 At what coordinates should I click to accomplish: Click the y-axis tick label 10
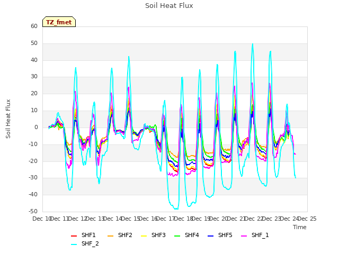pyautogui.click(x=34, y=111)
